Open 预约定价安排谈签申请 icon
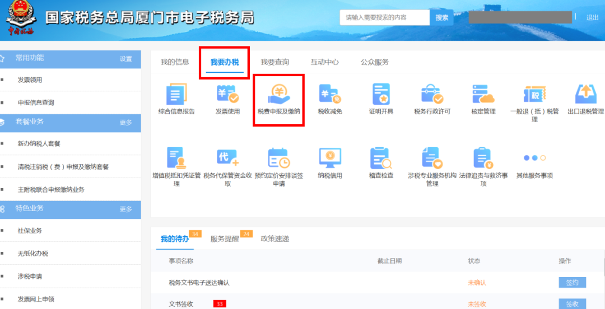This screenshot has height=309, width=605. click(x=278, y=158)
